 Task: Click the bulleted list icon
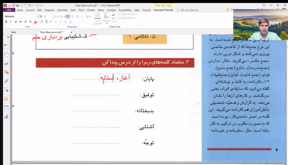55,17
